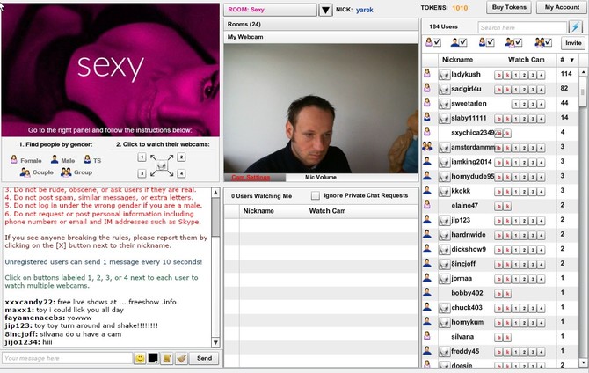
Task: Click user list scrollbar up arrow
Action: click(583, 72)
